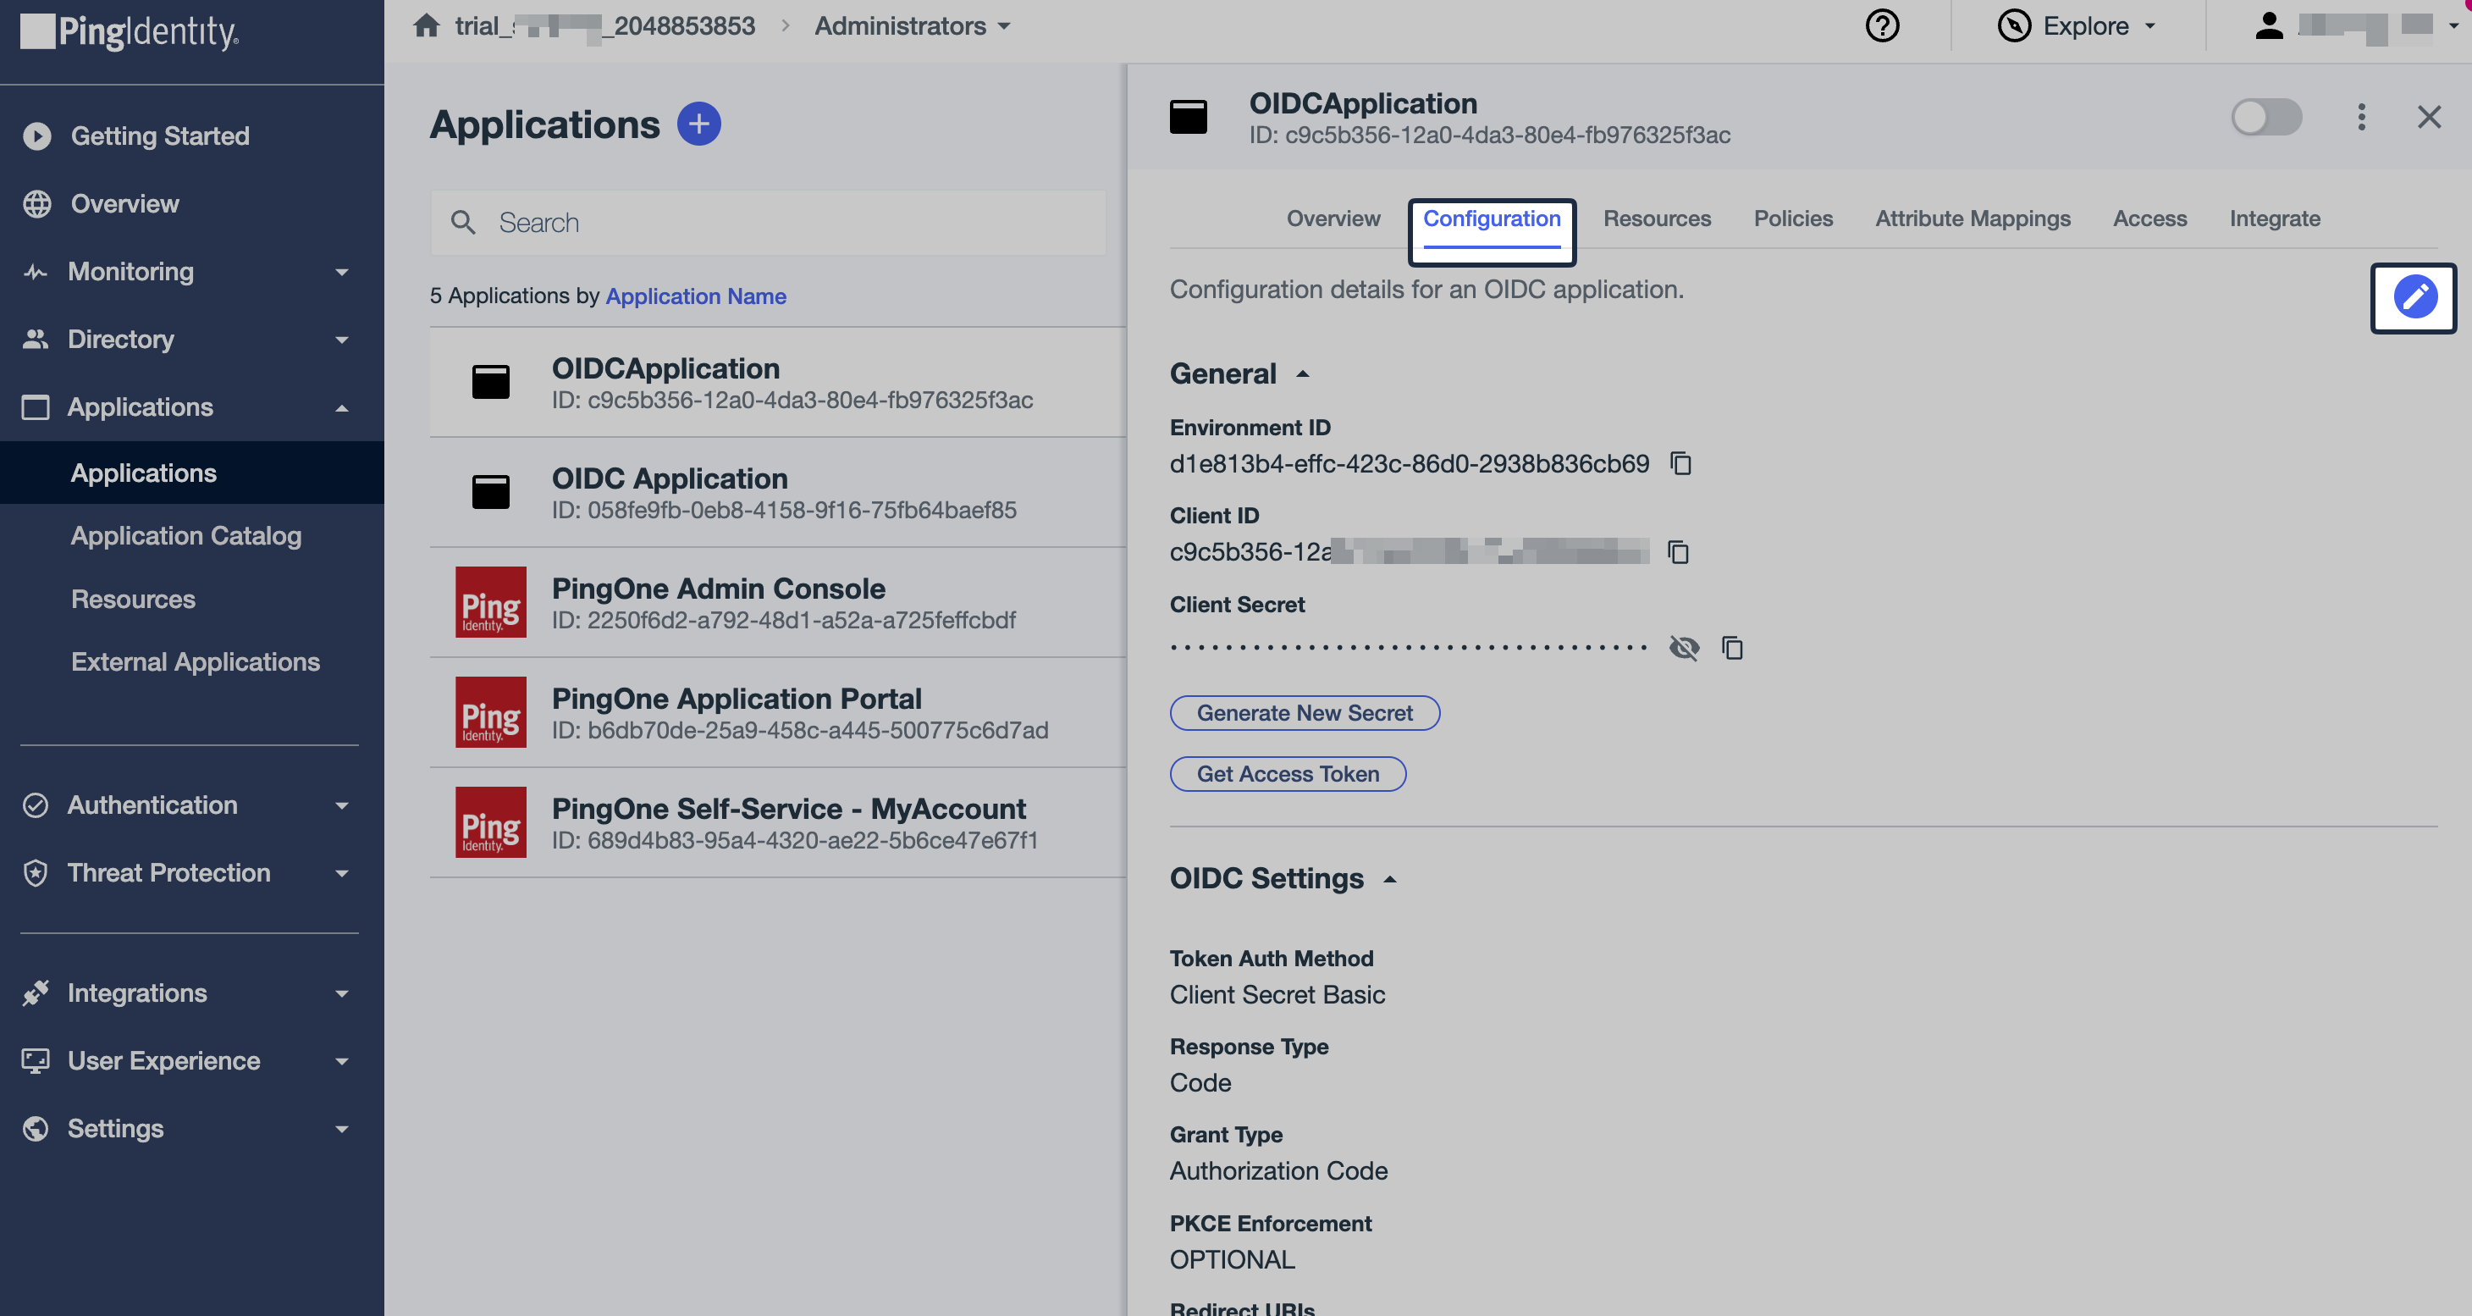Switch to the Resources tab

click(x=1658, y=218)
